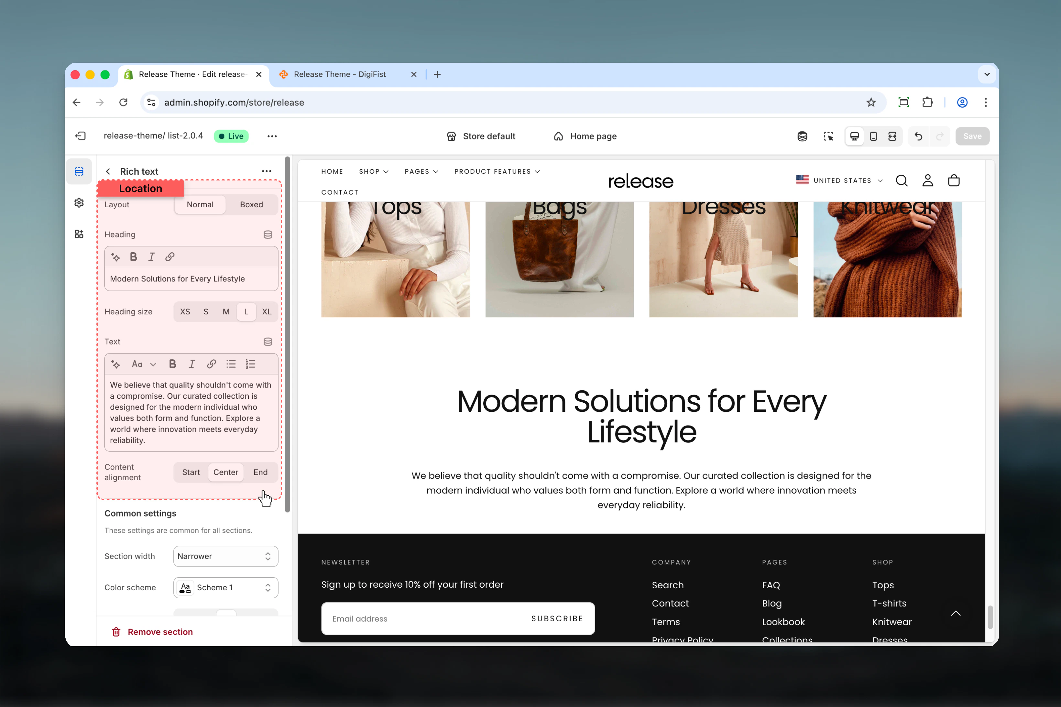Screen dimensions: 1061x707
Task: Insert link in the Text toolbar
Action: [211, 364]
